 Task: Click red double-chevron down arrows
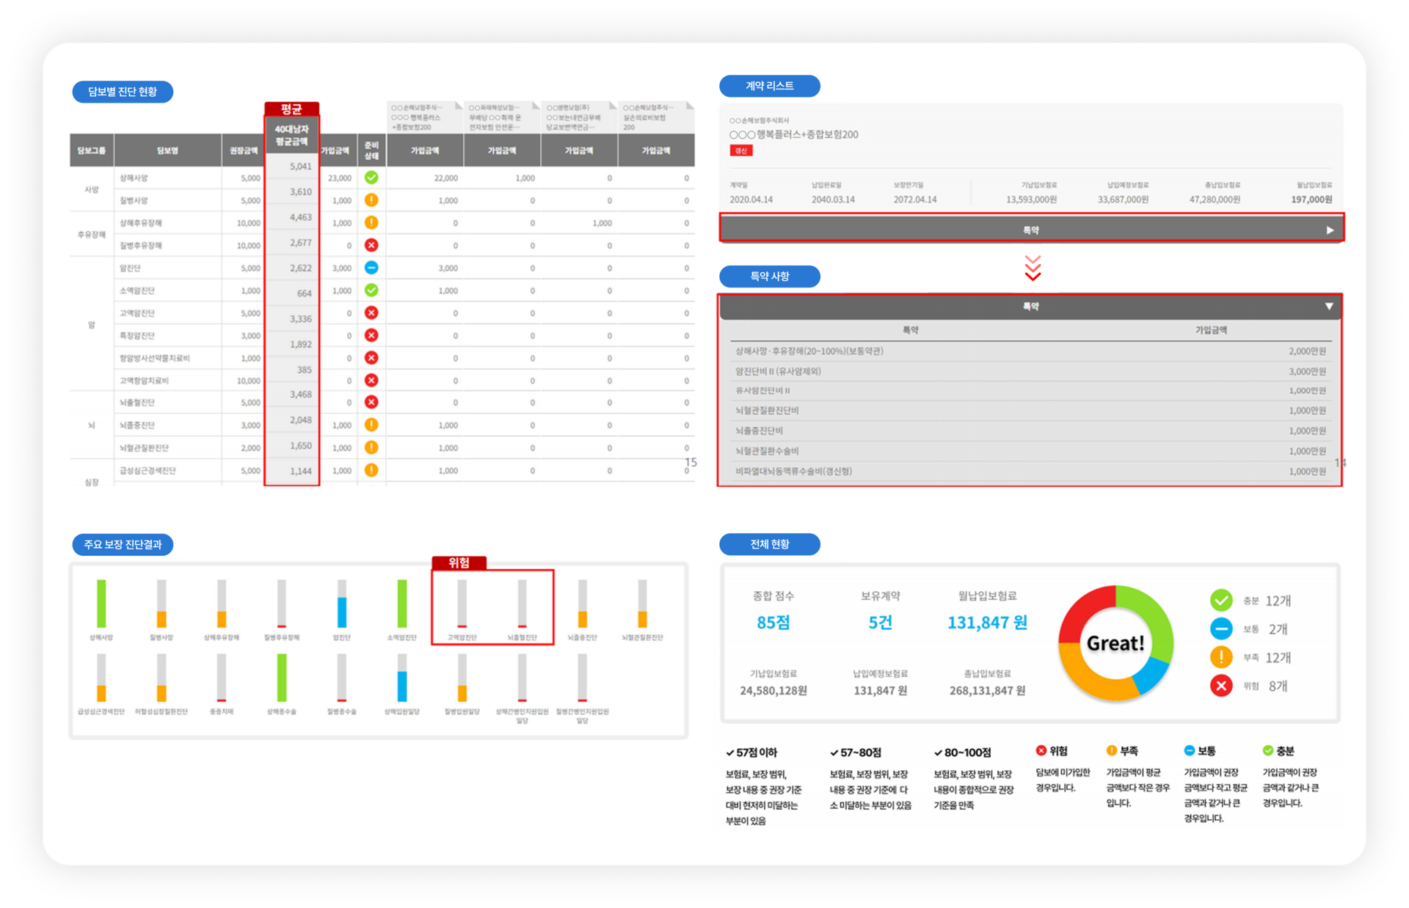[1033, 268]
